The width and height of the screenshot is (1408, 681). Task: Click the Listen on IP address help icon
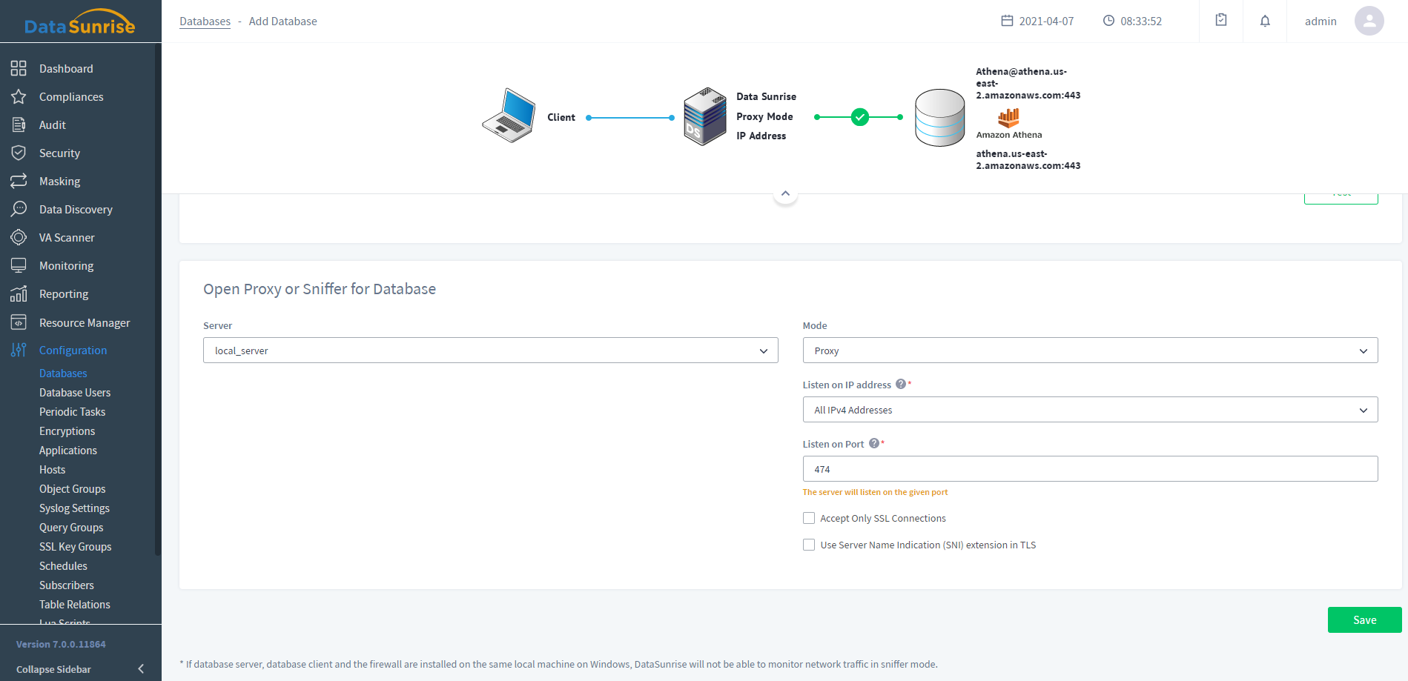pos(901,385)
